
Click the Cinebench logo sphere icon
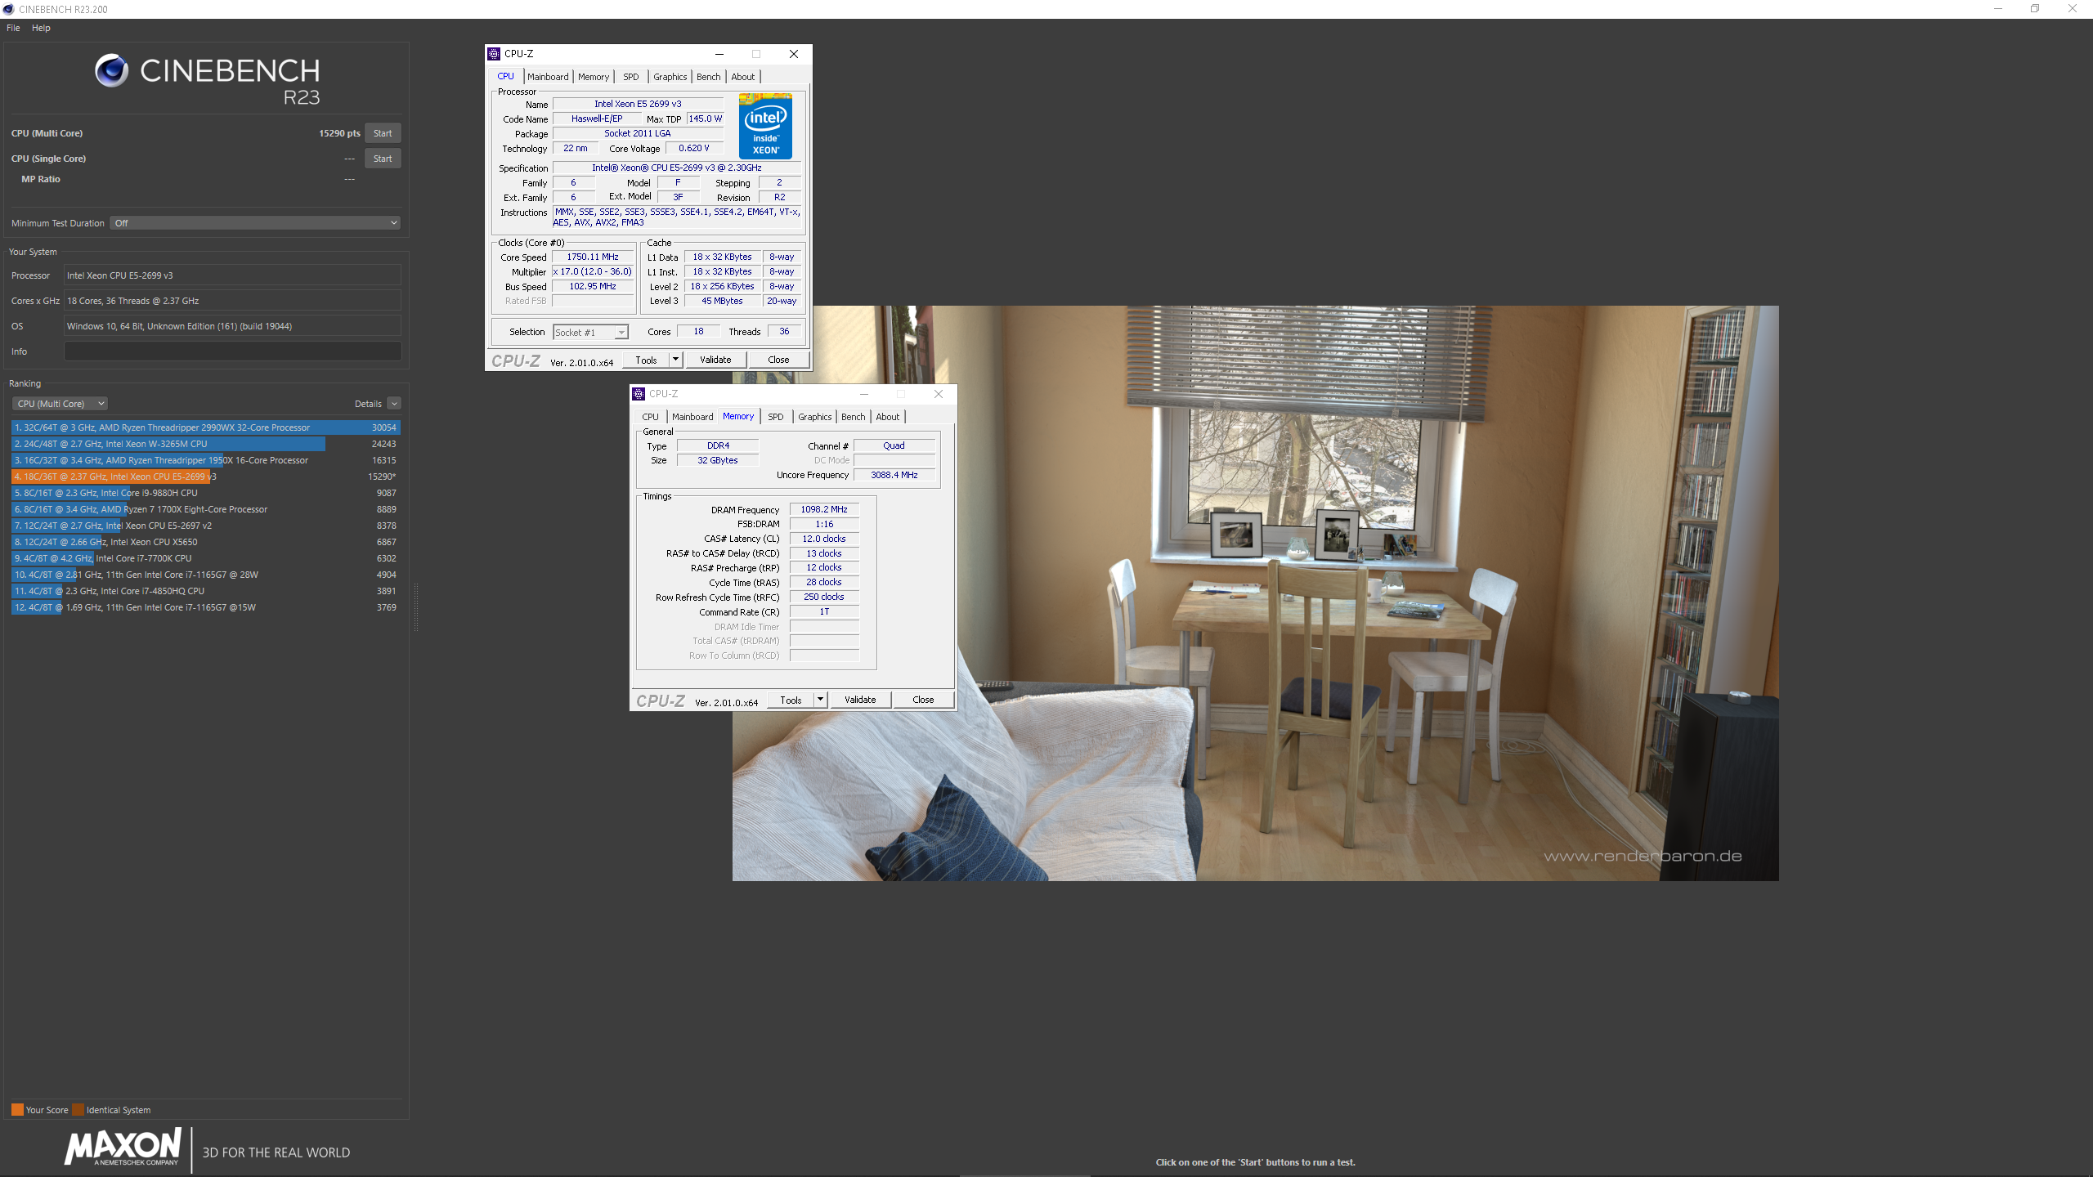(x=112, y=71)
